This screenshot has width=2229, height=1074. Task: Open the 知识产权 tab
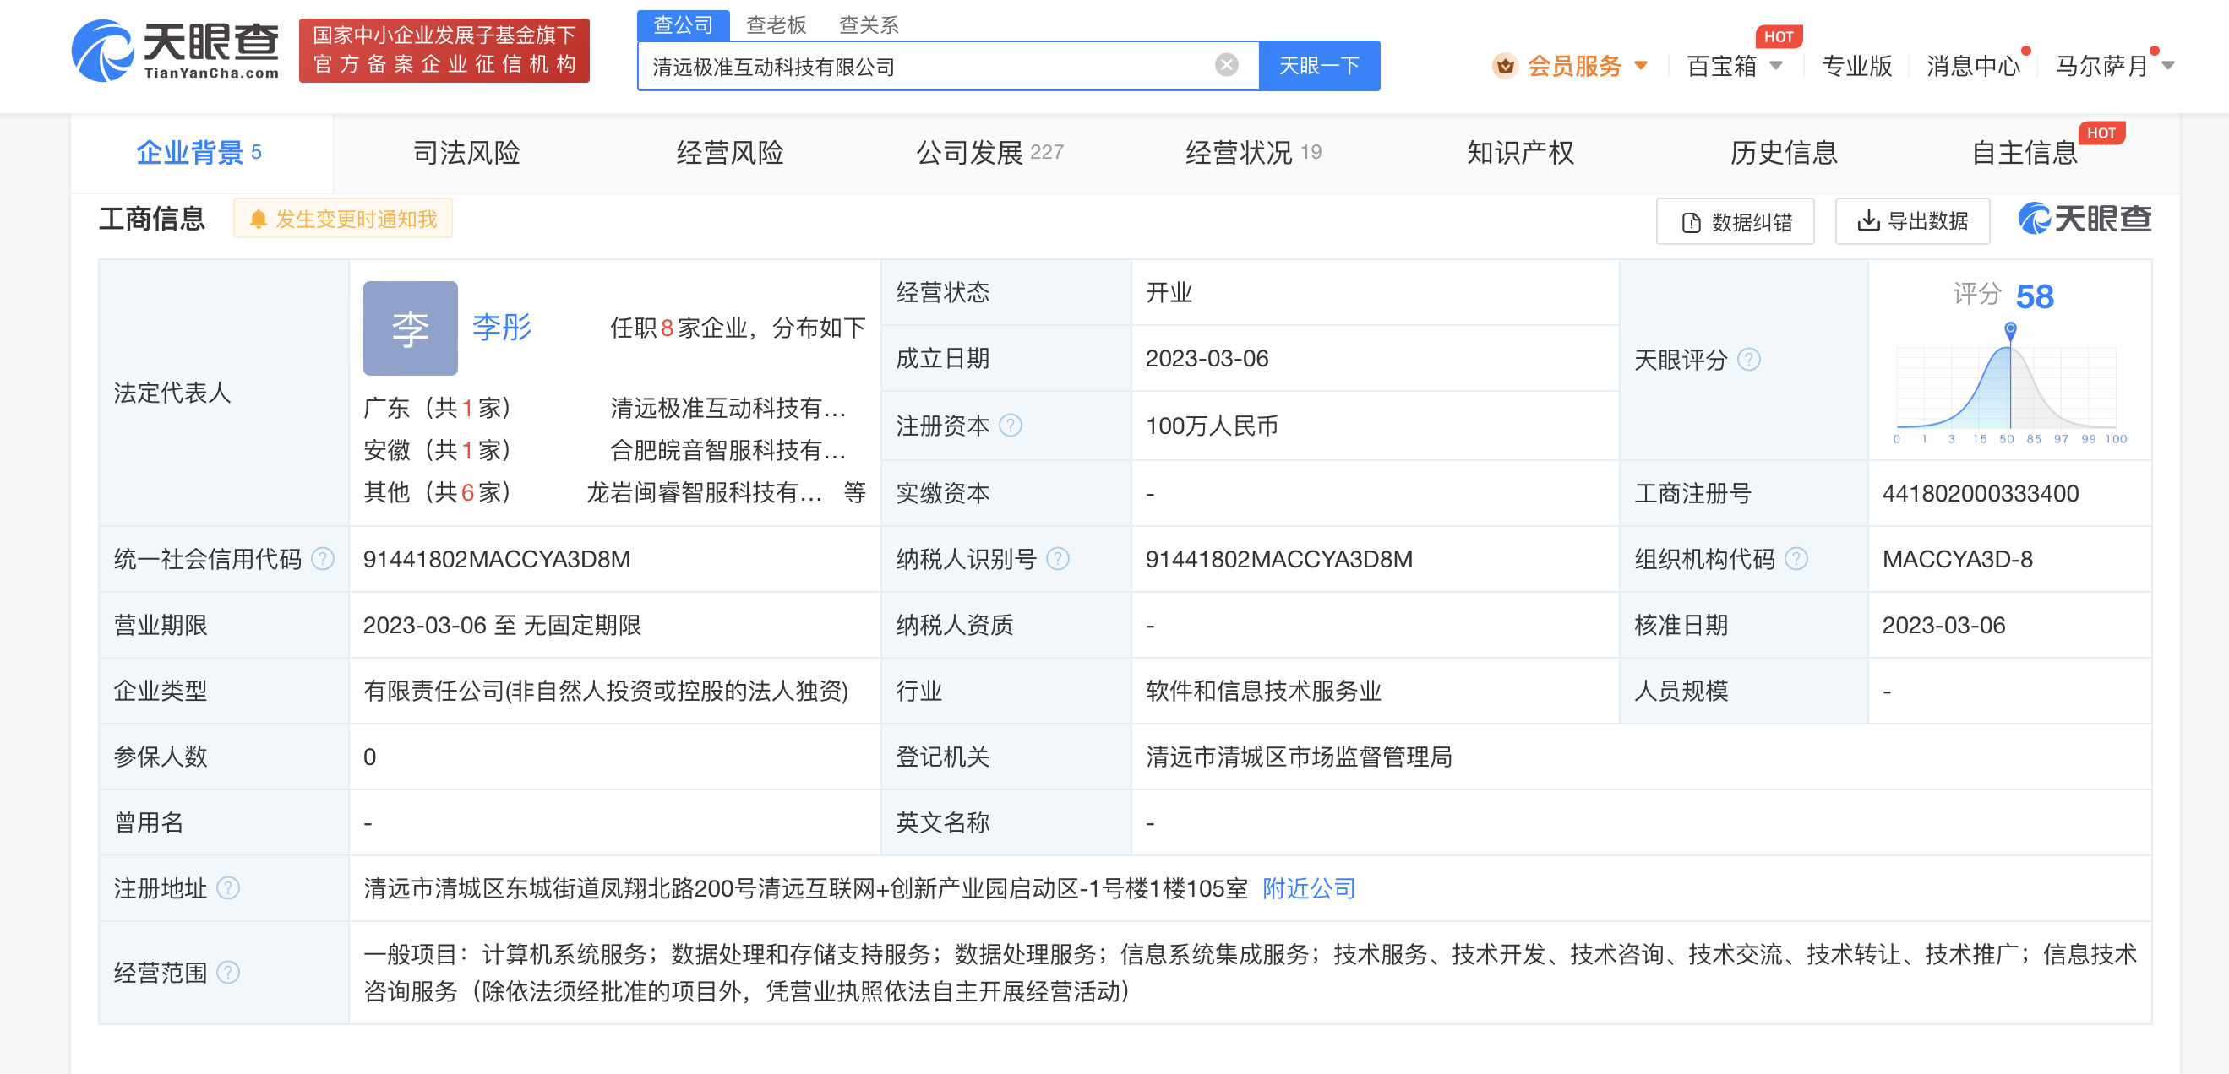1519,153
